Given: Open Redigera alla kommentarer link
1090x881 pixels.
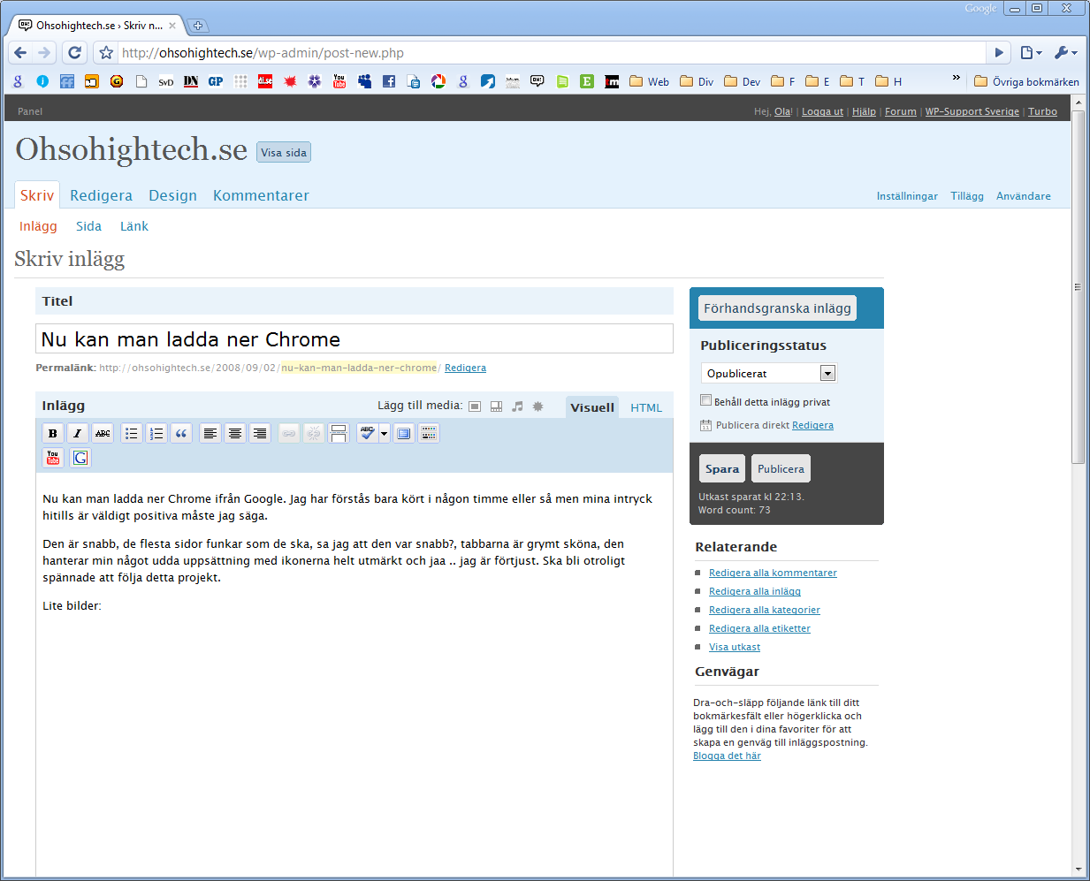Looking at the screenshot, I should point(773,573).
